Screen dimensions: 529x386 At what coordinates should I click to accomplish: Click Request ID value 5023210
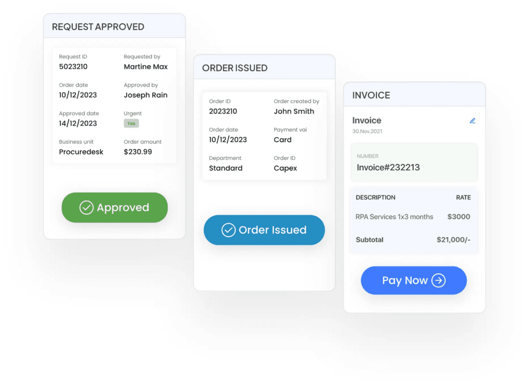pos(73,67)
